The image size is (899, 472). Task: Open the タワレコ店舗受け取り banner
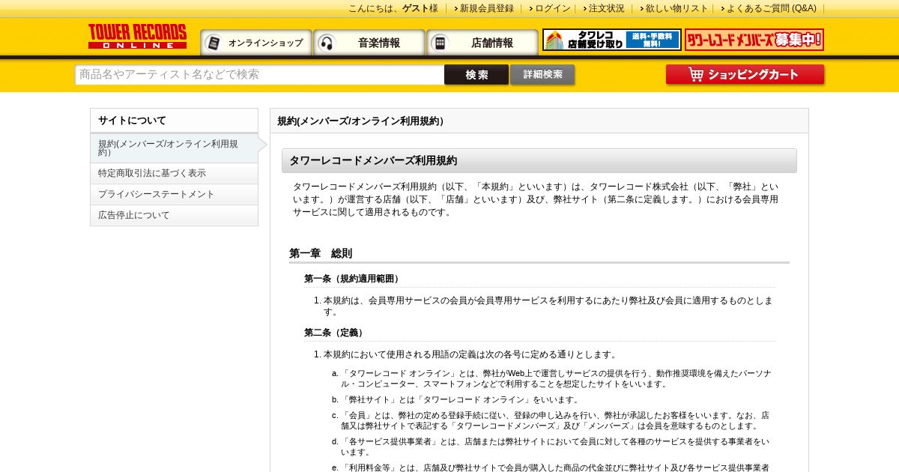[x=612, y=40]
